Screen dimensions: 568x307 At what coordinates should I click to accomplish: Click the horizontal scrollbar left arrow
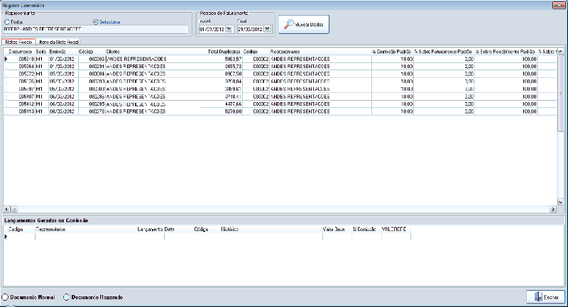point(6,209)
